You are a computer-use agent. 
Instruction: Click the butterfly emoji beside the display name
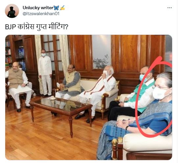[x=56, y=8]
